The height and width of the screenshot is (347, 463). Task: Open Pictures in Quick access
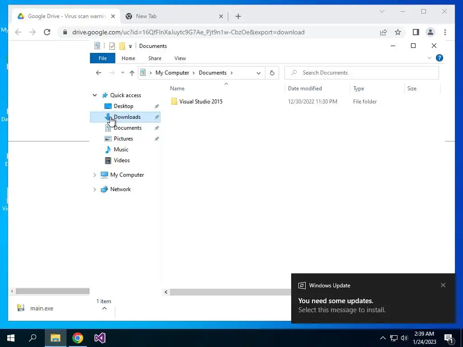point(123,139)
